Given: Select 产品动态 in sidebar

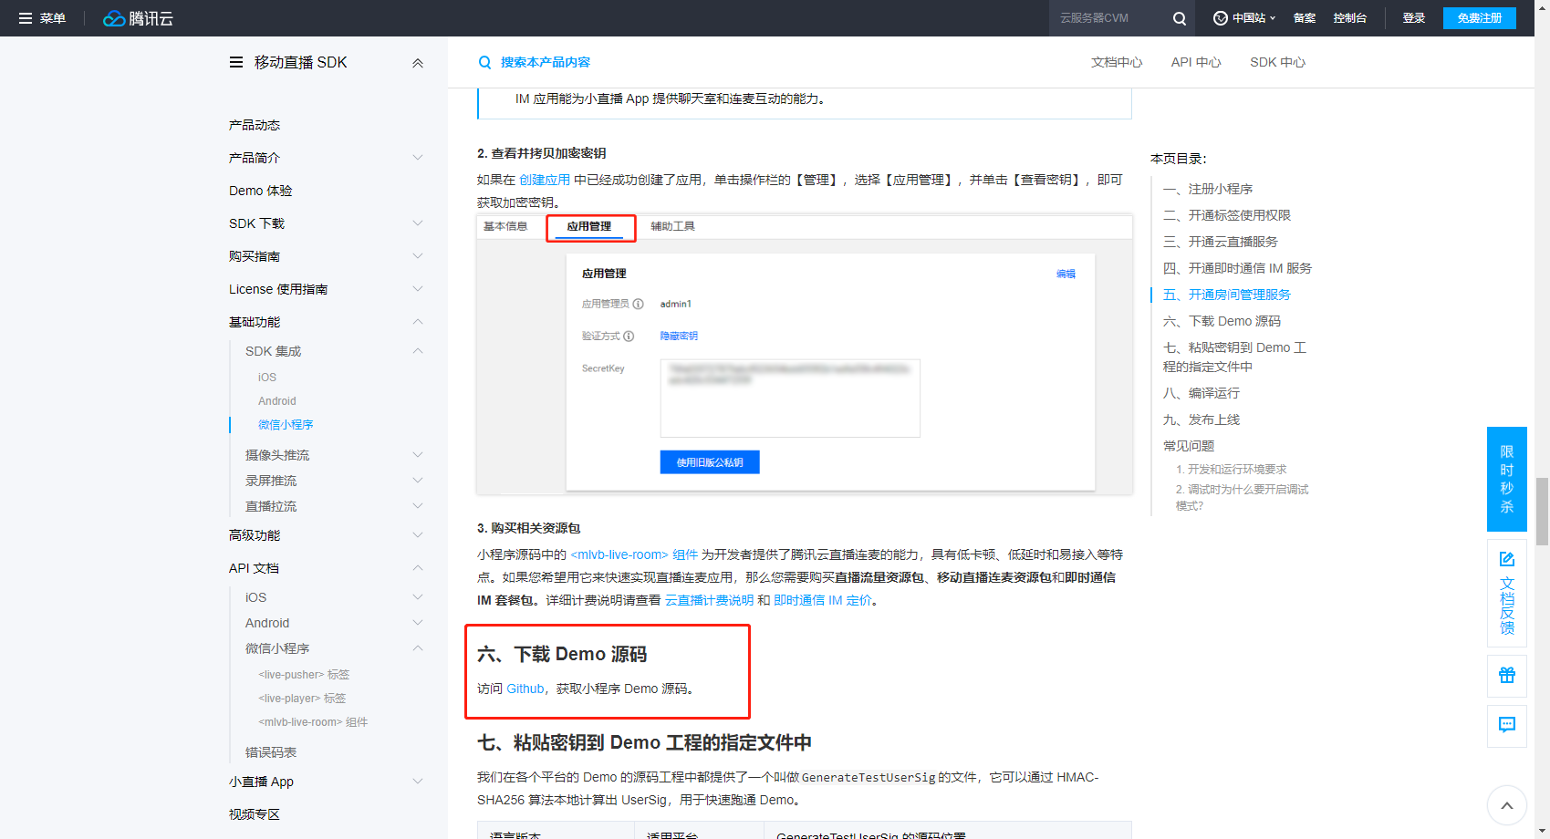Looking at the screenshot, I should tap(255, 125).
